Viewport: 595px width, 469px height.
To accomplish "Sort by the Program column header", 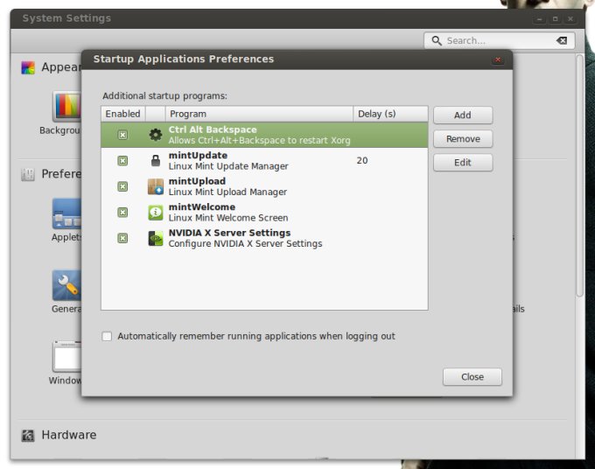I will pos(259,114).
